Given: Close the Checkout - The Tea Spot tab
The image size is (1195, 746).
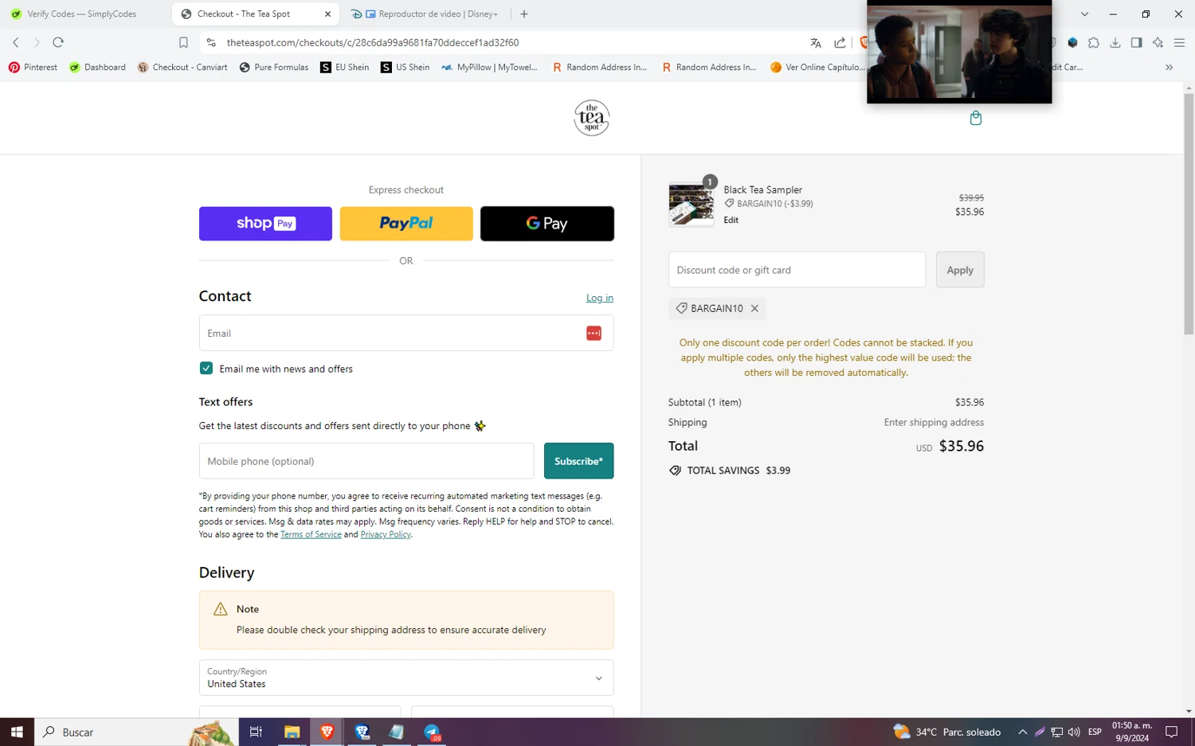Looking at the screenshot, I should point(327,14).
